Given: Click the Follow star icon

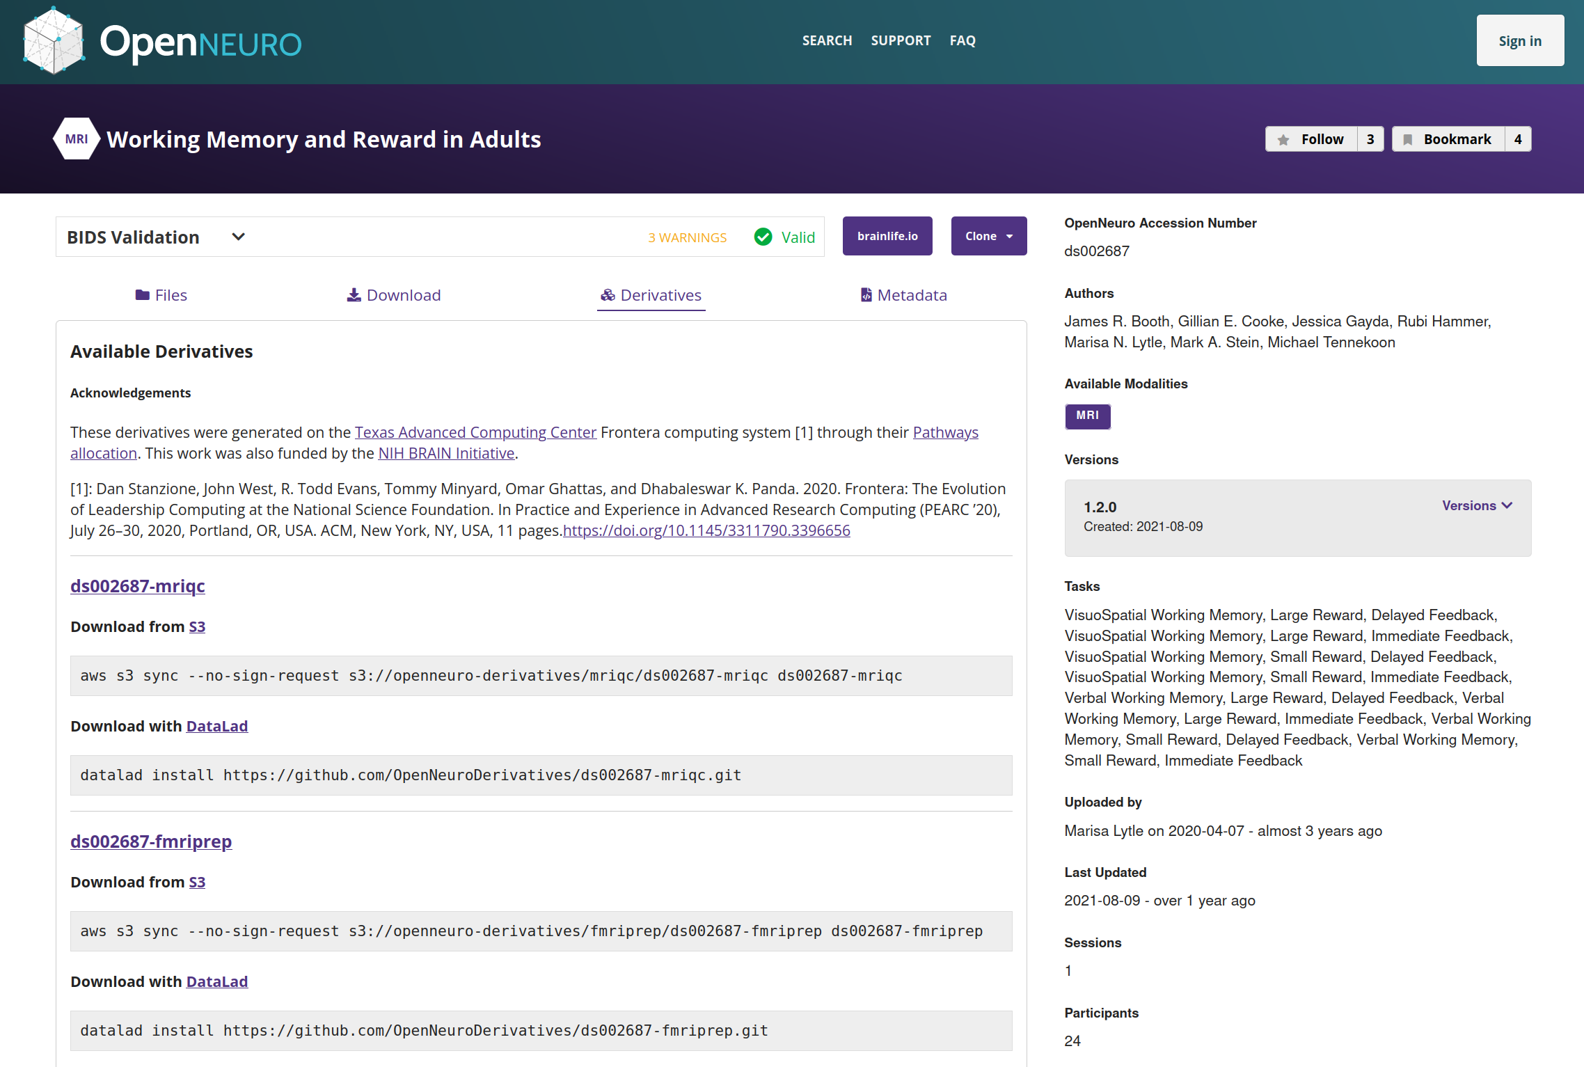Looking at the screenshot, I should 1283,140.
